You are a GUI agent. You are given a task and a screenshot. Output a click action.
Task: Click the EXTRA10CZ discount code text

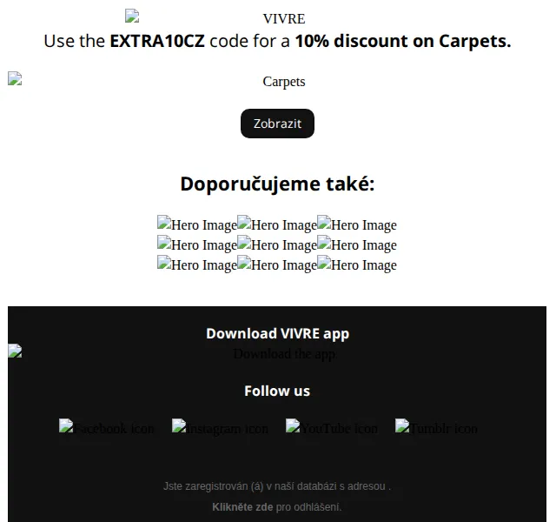point(157,41)
